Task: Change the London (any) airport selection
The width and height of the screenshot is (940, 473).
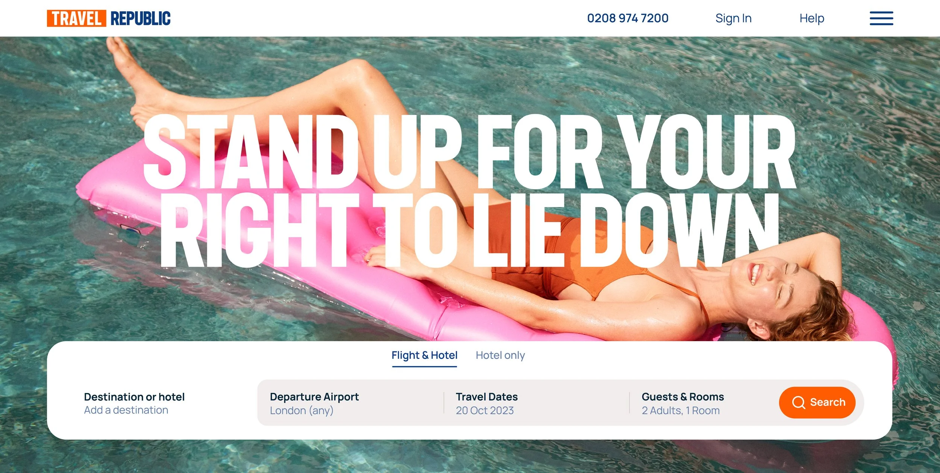Action: [x=302, y=411]
